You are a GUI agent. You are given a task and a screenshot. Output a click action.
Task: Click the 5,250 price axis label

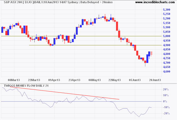click(167, 14)
